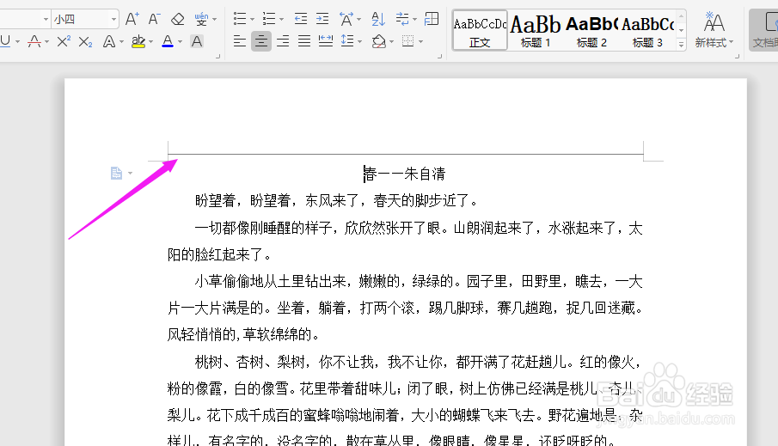Align text right
The image size is (778, 446).
coord(283,41)
